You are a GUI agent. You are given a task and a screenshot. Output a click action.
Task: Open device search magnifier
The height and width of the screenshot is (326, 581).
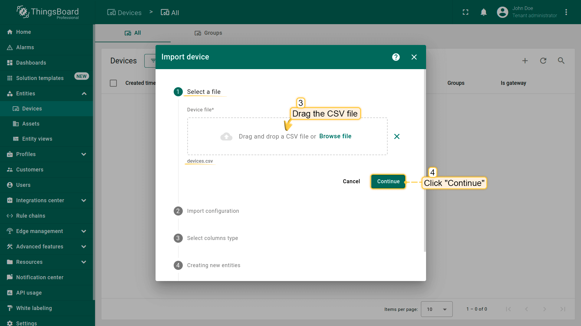[x=561, y=61]
